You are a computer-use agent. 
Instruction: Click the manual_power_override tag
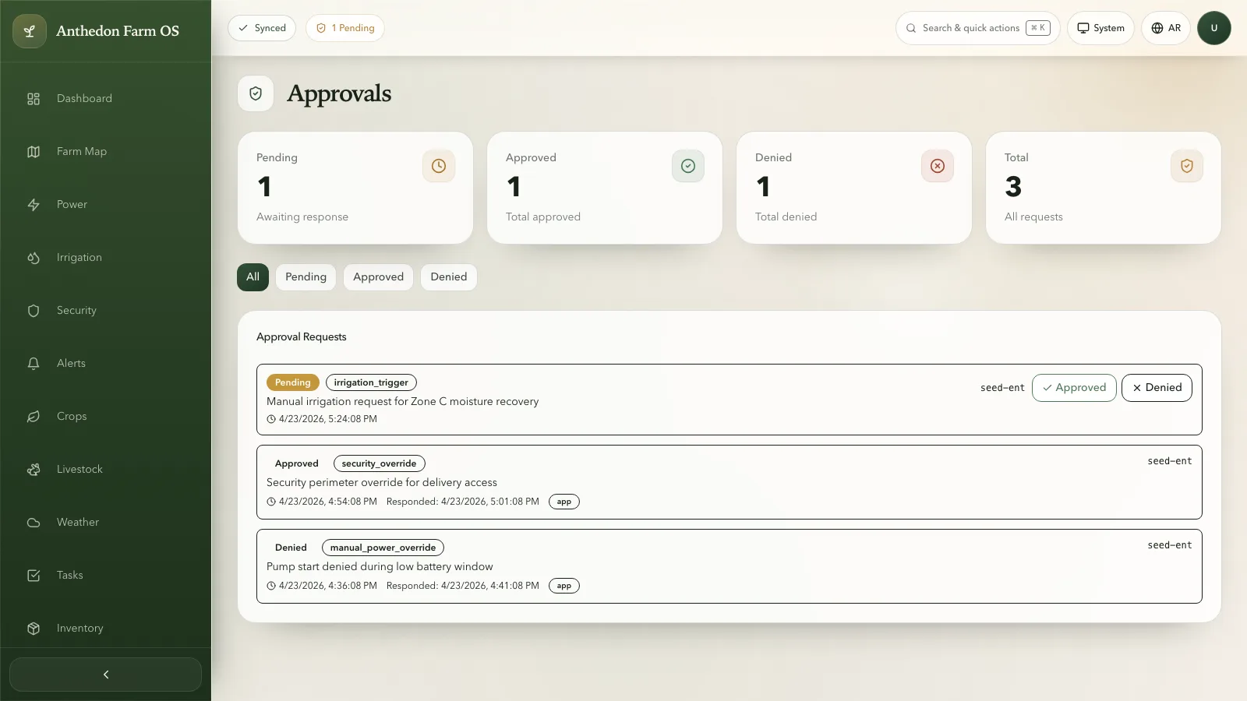(x=383, y=548)
